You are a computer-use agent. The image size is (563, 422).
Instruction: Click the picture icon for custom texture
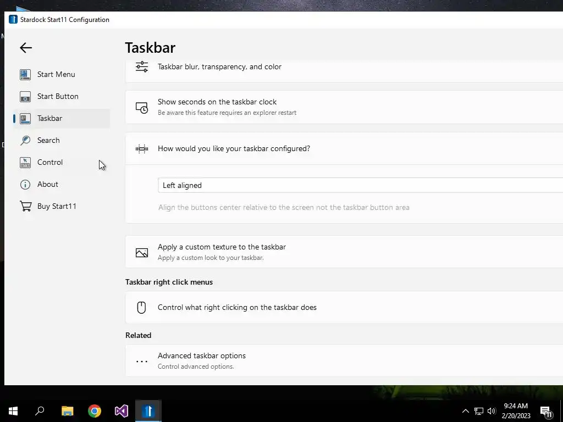[x=142, y=252]
